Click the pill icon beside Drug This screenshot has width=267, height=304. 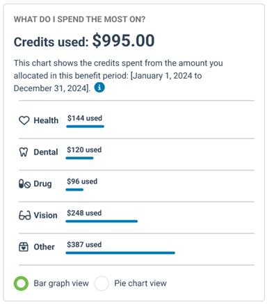tap(24, 184)
